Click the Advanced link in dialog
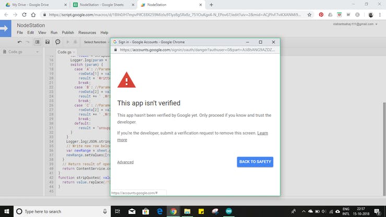 coord(125,162)
